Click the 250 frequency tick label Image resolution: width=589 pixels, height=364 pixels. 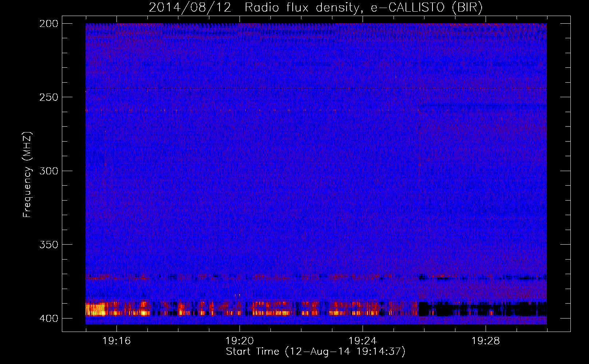coord(48,97)
